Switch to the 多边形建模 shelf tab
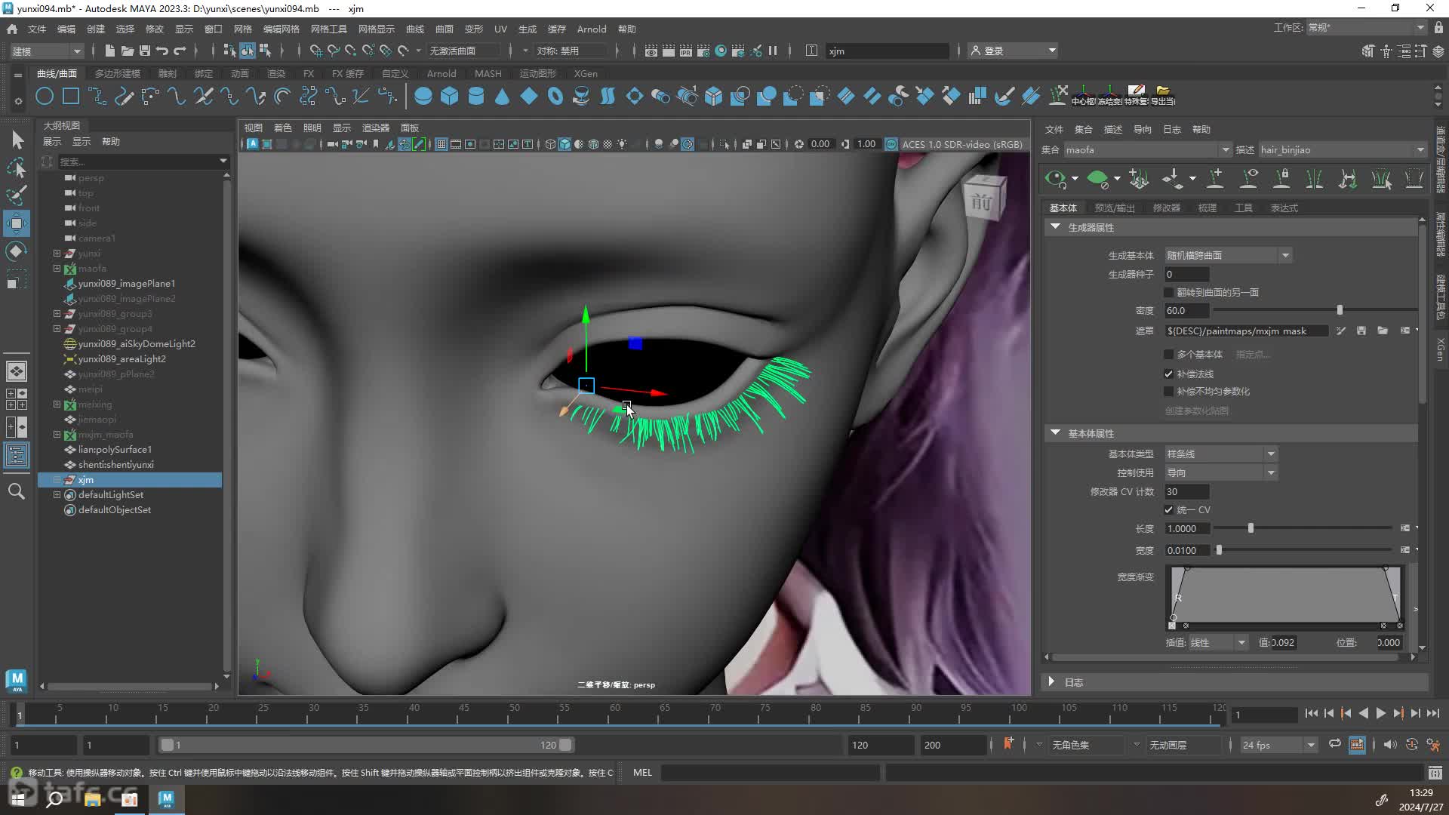The width and height of the screenshot is (1449, 815). (x=118, y=74)
